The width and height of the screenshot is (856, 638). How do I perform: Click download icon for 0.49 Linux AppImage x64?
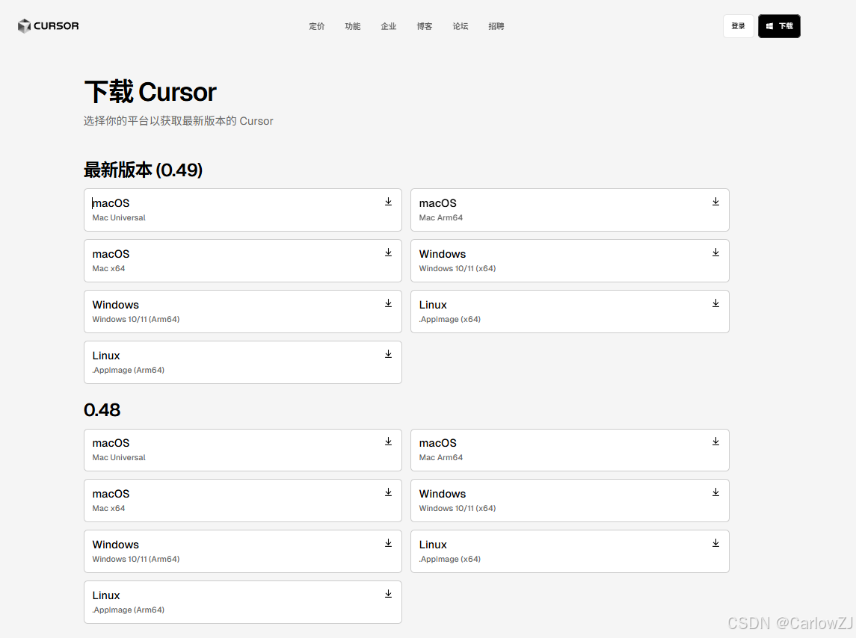[715, 303]
